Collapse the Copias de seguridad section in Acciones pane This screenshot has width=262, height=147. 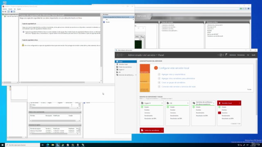[x=133, y=17]
